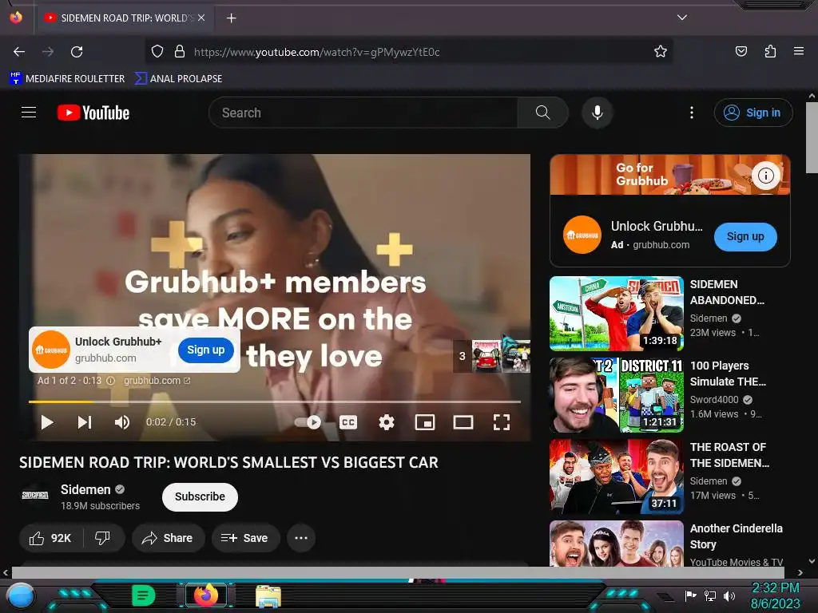
Task: Open grubhub.com link below ad overlay
Action: point(157,381)
